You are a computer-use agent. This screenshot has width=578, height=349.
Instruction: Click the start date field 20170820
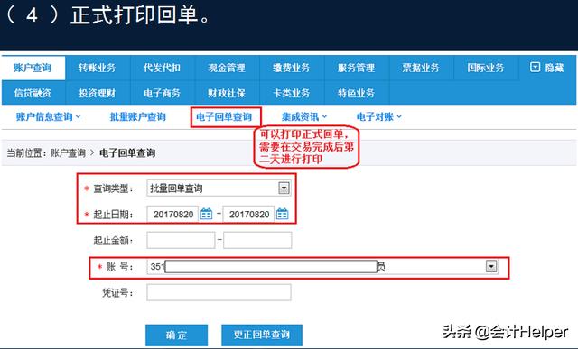click(x=172, y=215)
